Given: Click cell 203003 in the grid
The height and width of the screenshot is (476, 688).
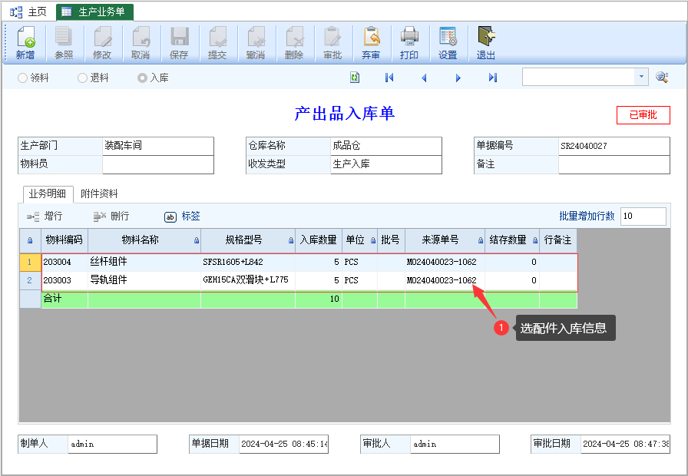Looking at the screenshot, I should (x=64, y=280).
